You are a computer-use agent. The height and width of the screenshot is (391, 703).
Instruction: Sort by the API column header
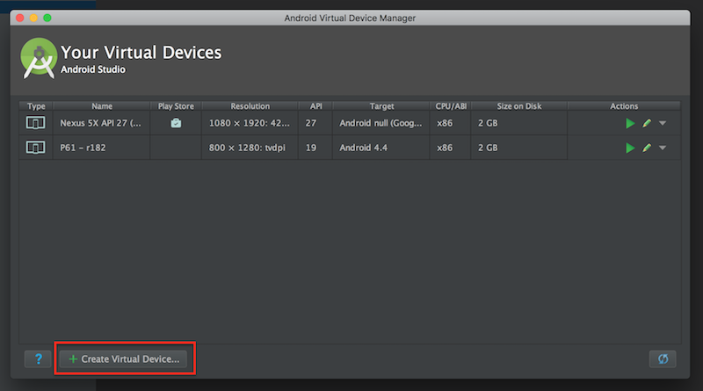click(x=315, y=106)
